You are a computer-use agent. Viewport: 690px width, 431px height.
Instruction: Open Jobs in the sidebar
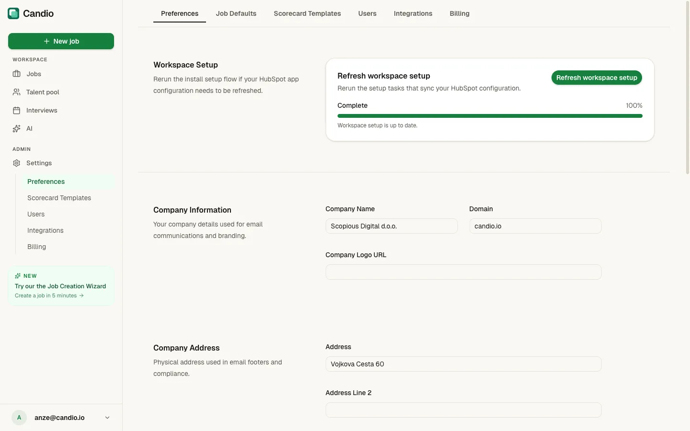(x=61, y=74)
